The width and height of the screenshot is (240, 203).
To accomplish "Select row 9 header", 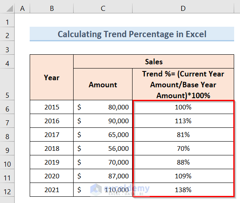I will click(x=7, y=148).
